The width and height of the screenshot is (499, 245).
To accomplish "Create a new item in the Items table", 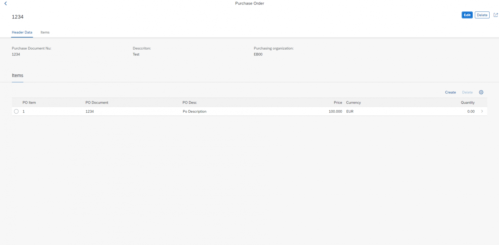I will pyautogui.click(x=450, y=92).
